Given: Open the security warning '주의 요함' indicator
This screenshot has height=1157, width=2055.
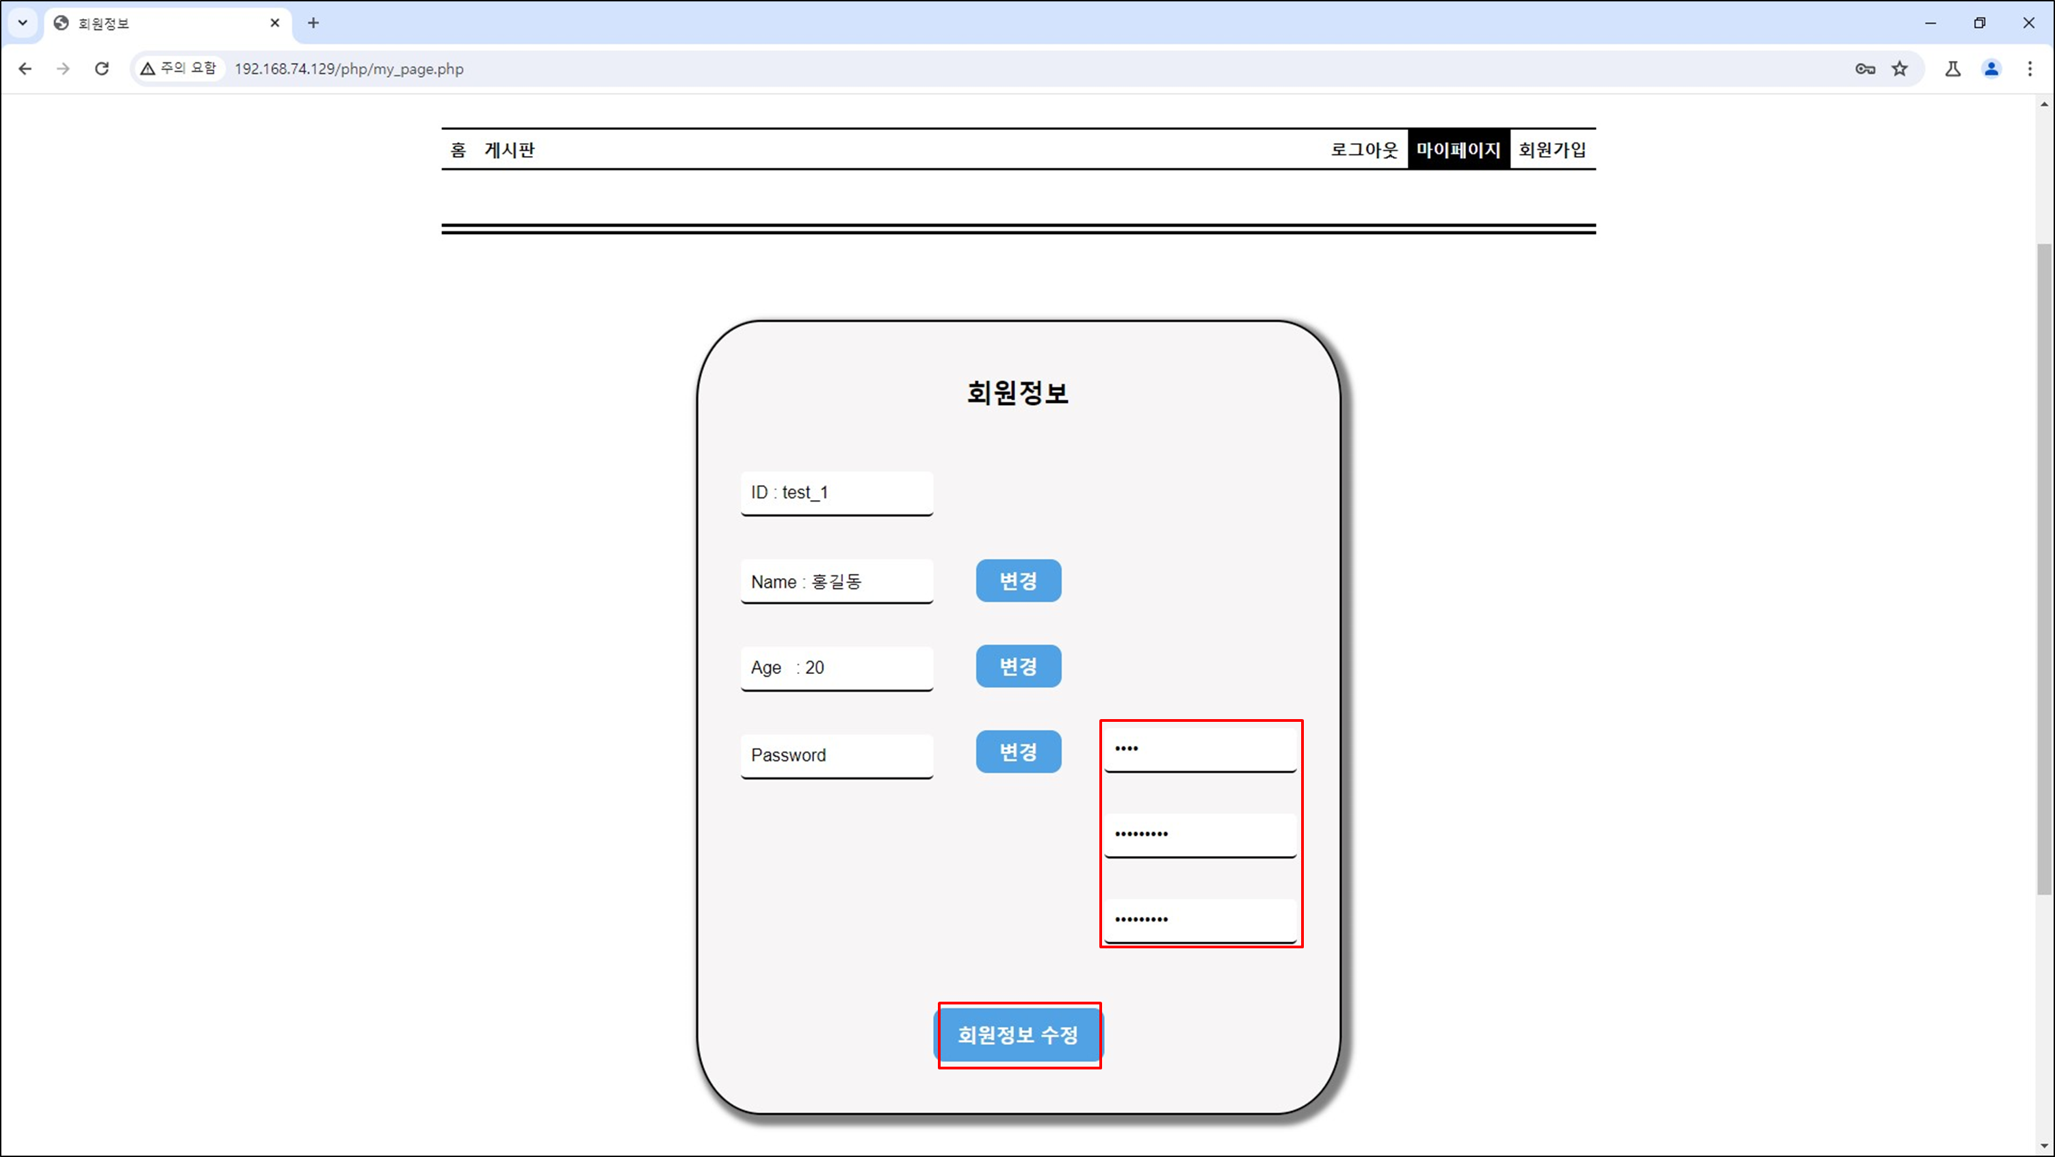Looking at the screenshot, I should click(179, 68).
